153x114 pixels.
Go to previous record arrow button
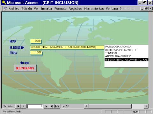click(24, 106)
